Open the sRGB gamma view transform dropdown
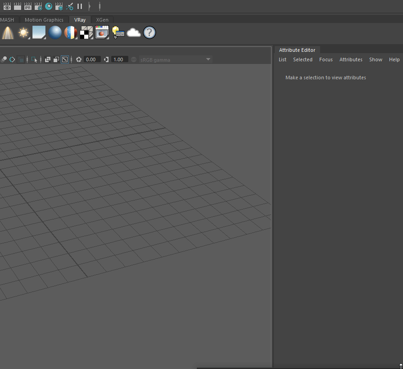The image size is (403, 369). tap(176, 59)
